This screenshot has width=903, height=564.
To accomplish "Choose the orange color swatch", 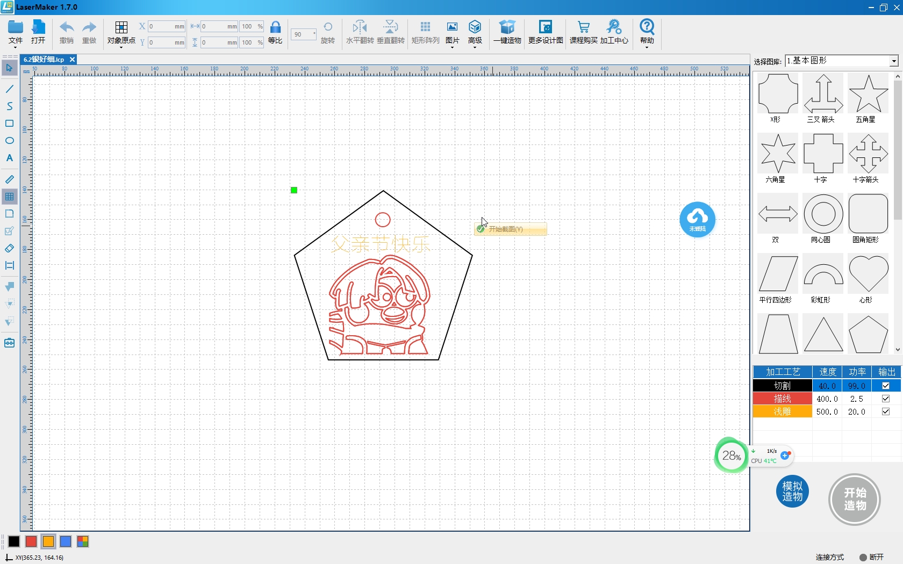I will (48, 541).
